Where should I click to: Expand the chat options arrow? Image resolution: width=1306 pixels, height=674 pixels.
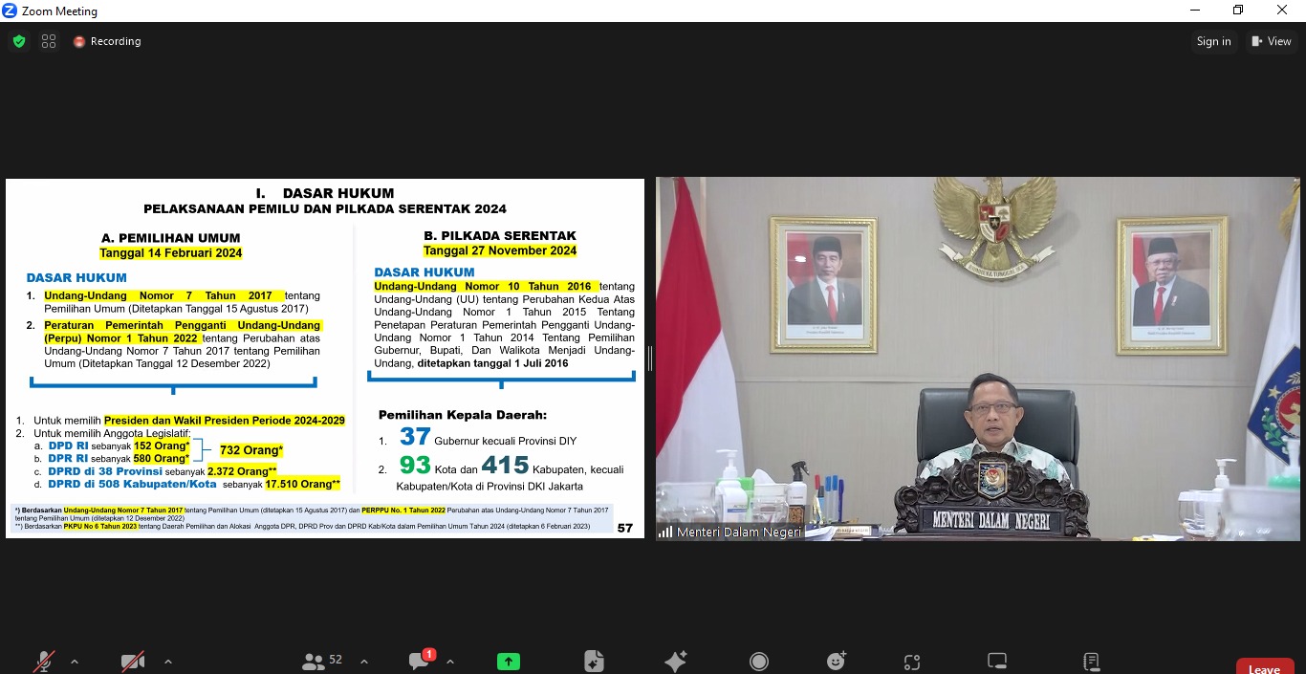[x=450, y=661]
